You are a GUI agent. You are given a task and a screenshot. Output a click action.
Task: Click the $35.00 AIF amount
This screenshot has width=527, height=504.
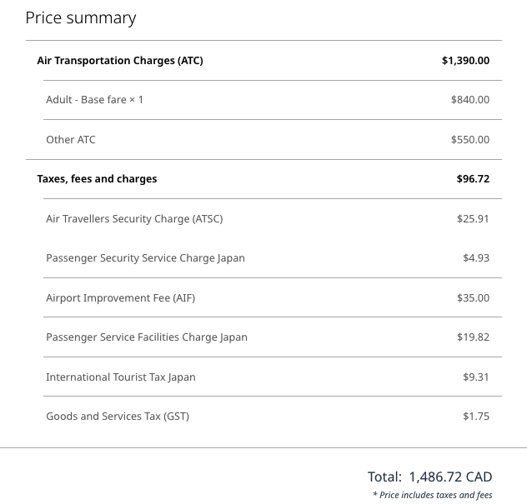click(x=473, y=298)
